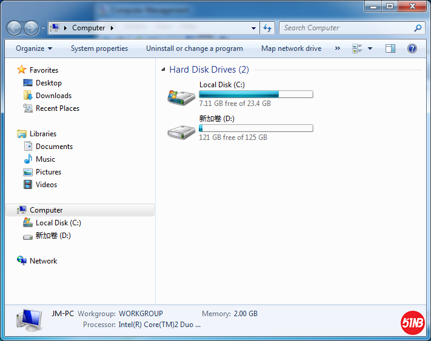Select Libraries in navigation pane

(43, 134)
